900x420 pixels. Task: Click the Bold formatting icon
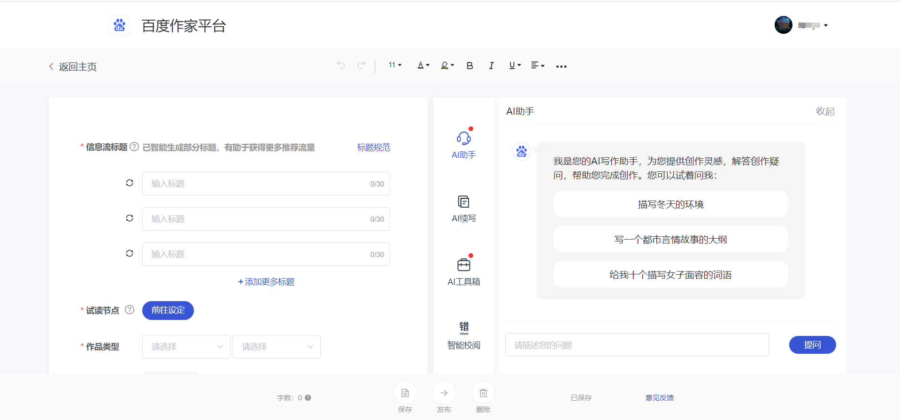[x=469, y=66]
